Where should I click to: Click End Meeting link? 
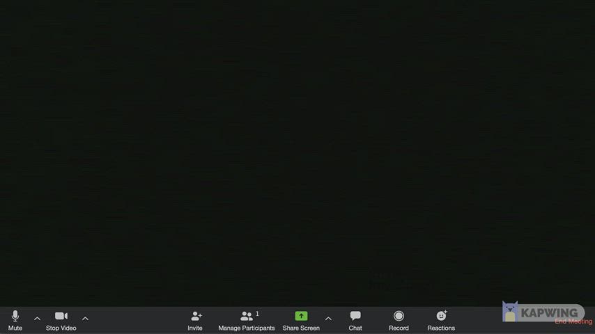click(573, 321)
